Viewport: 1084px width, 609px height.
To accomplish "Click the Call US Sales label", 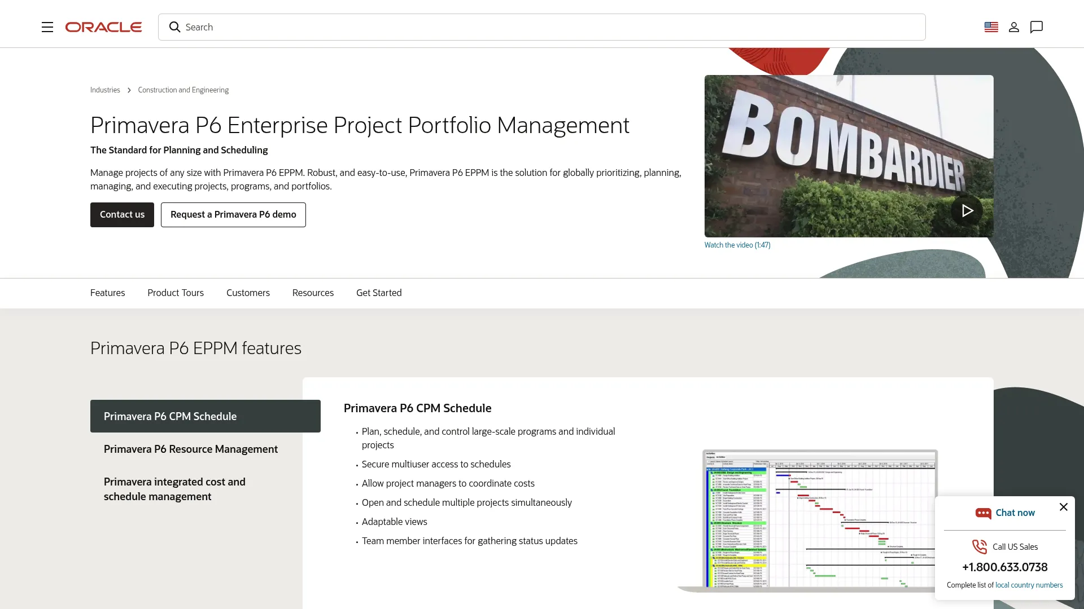I will 1015,547.
